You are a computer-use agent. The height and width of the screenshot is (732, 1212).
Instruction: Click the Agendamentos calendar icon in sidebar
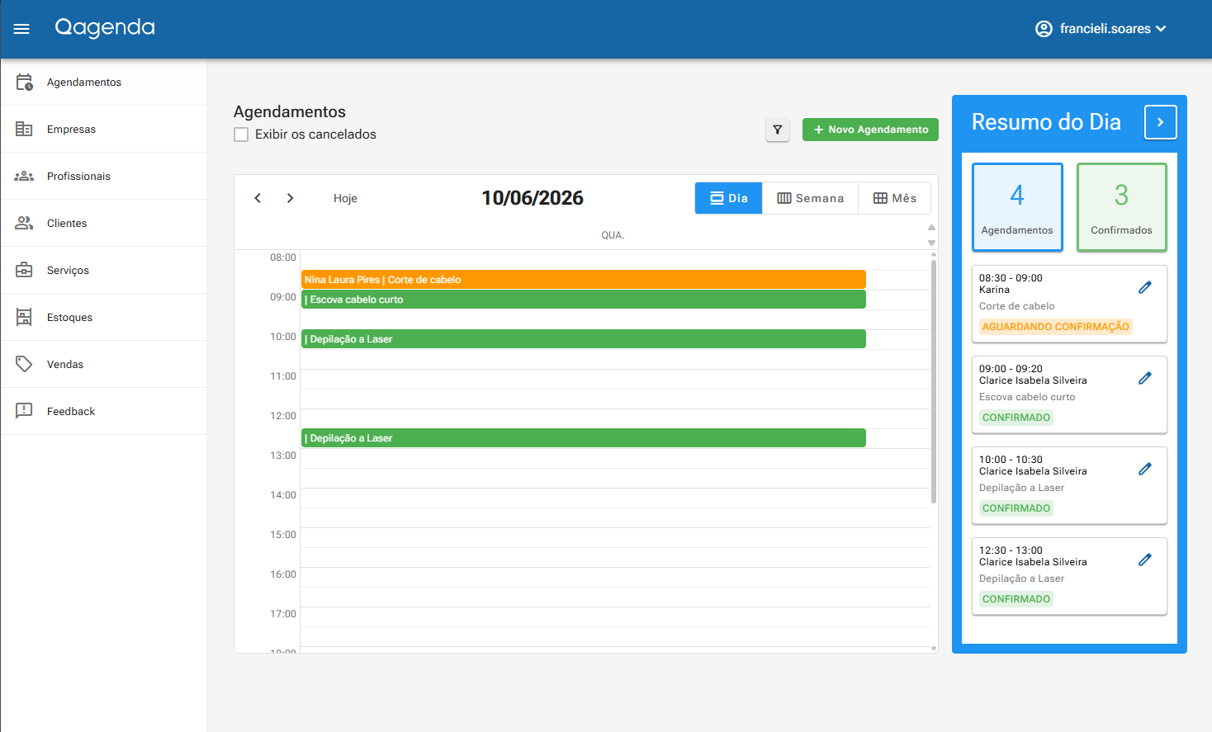tap(25, 82)
